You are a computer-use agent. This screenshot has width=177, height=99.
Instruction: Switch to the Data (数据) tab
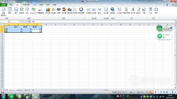pyautogui.click(x=41, y=5)
